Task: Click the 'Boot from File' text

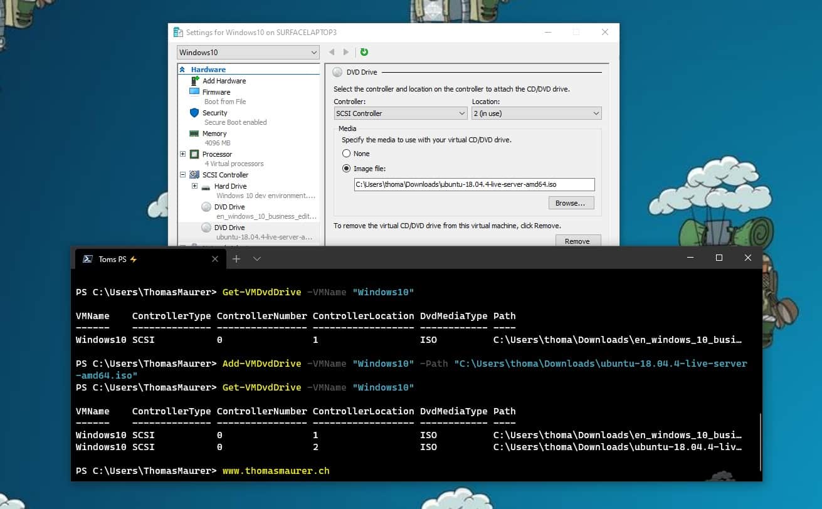Action: 225,102
